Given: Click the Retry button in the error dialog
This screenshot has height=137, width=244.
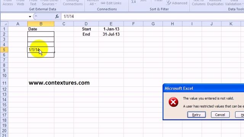Looking at the screenshot, I should 196,115.
